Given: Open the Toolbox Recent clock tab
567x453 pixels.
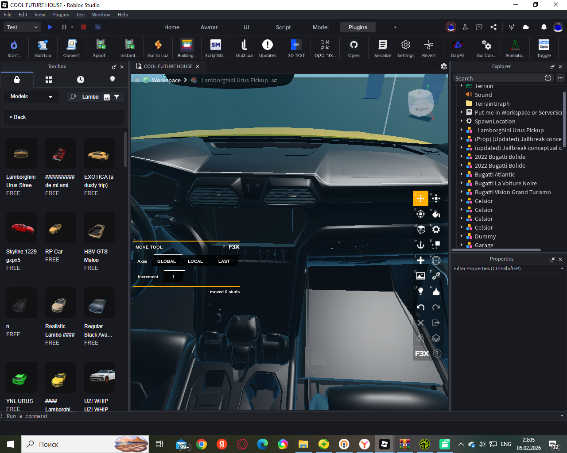Looking at the screenshot, I should (80, 80).
